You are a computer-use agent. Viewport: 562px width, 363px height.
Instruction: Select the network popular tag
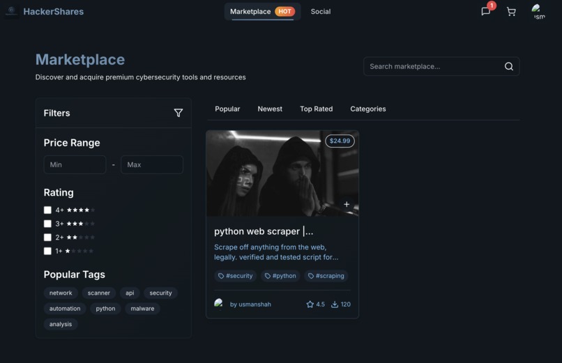tap(61, 293)
